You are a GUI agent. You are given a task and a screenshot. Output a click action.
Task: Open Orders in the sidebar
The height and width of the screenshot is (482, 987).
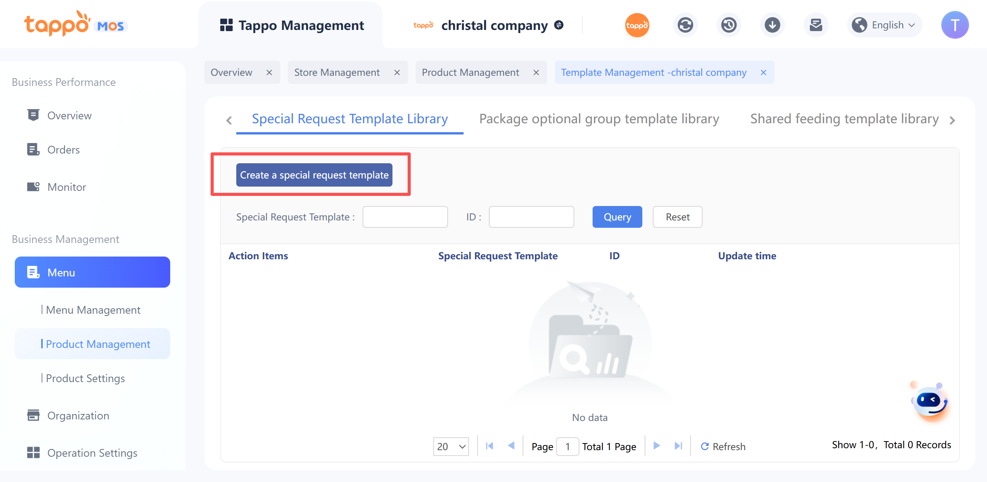pyautogui.click(x=63, y=150)
